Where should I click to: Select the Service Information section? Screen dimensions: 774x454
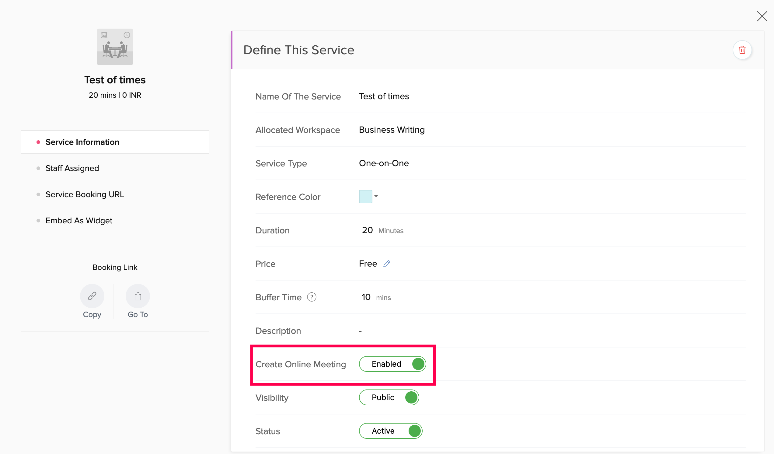tap(82, 142)
